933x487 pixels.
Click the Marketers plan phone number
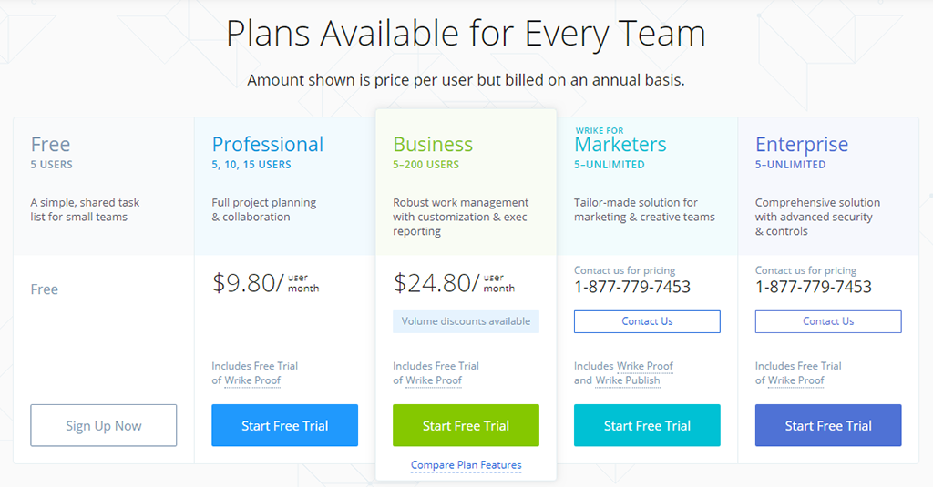click(632, 288)
